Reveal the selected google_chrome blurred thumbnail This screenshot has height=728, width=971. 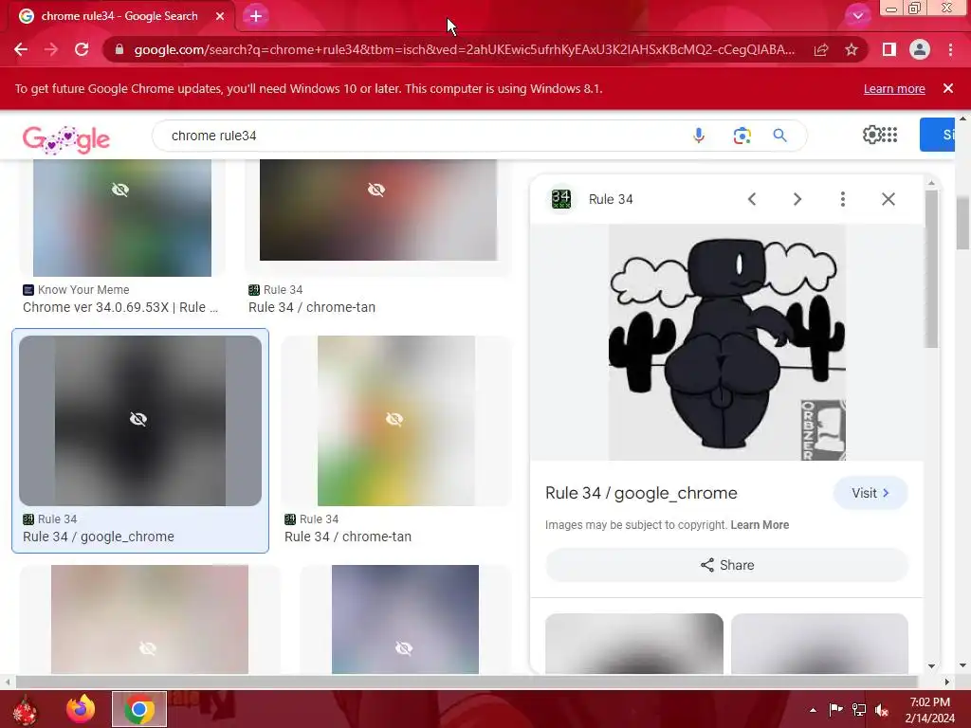[x=140, y=420]
